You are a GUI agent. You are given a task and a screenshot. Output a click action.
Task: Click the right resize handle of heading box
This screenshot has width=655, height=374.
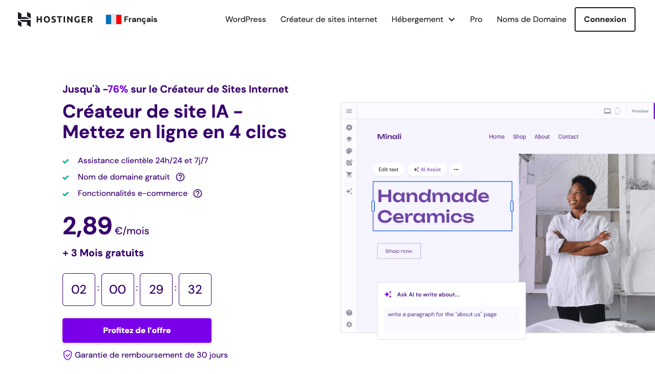click(512, 206)
